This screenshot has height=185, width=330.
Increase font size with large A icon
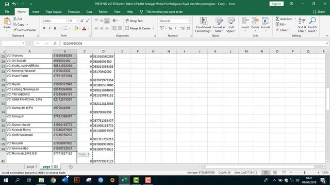tap(82, 21)
